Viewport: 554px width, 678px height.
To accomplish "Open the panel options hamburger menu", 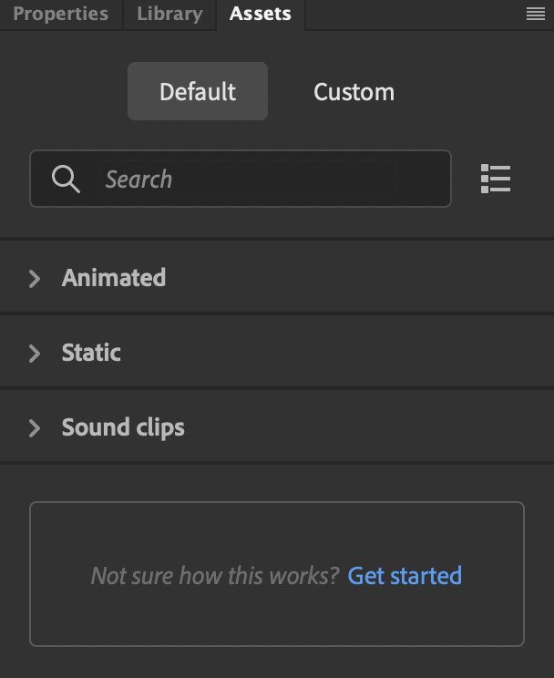I will click(x=536, y=14).
